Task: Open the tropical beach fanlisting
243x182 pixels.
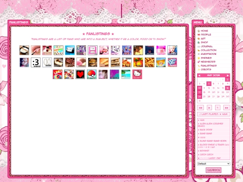Action: click(x=126, y=74)
